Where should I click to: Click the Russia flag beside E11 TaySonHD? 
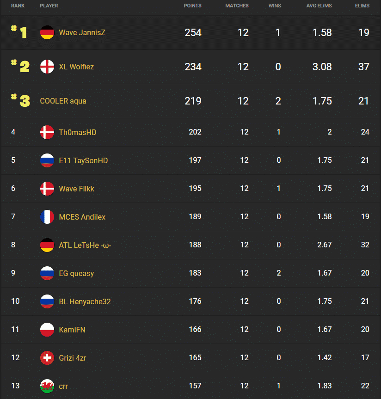pyautogui.click(x=47, y=160)
